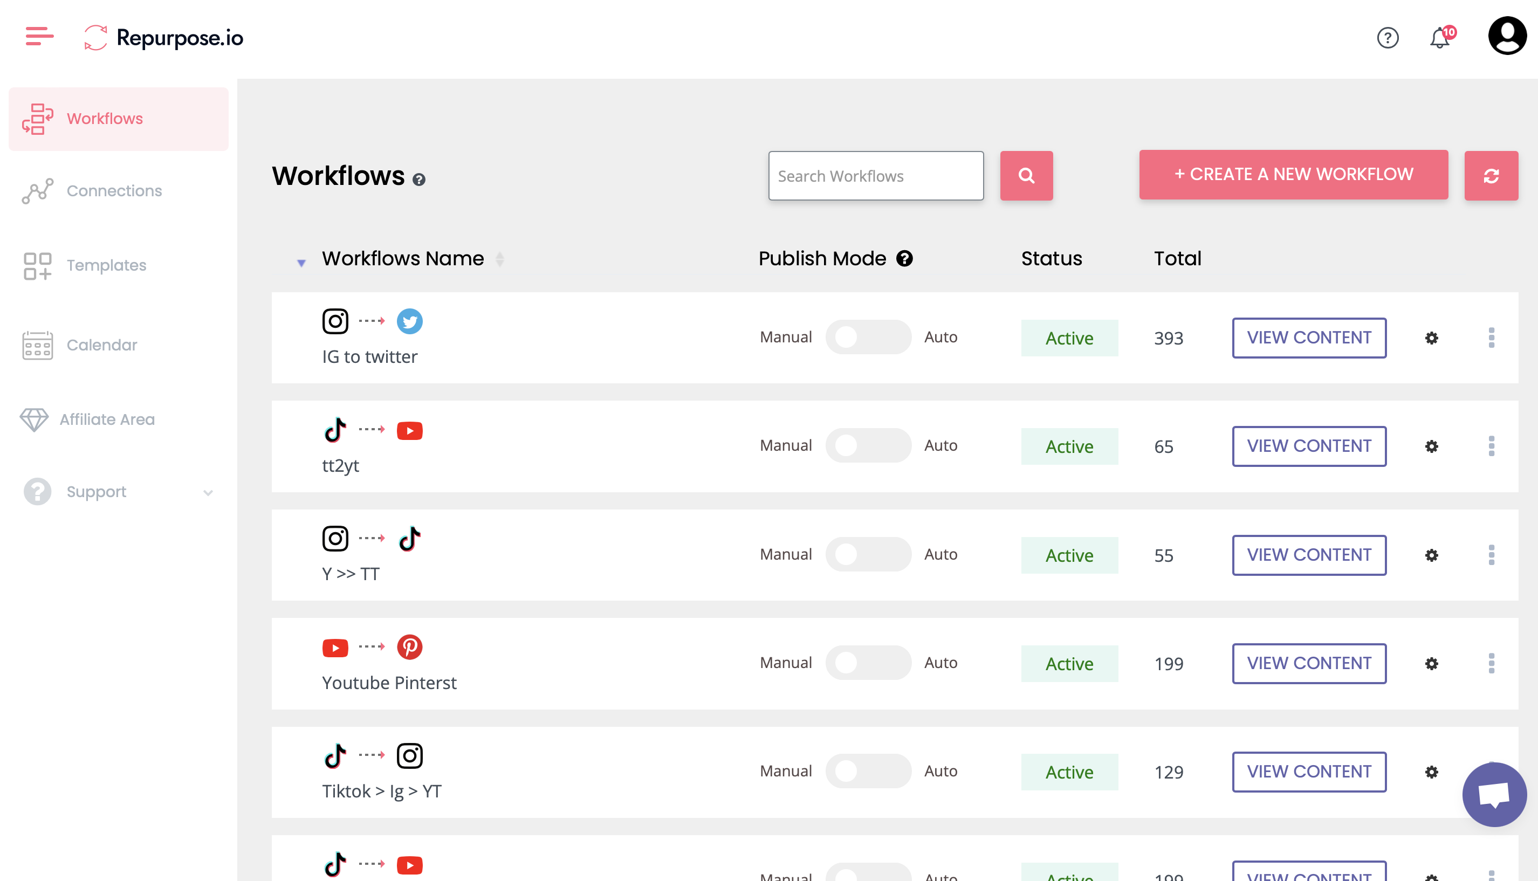The height and width of the screenshot is (881, 1538).
Task: Click help icon beside Workflows heading
Action: (x=418, y=180)
